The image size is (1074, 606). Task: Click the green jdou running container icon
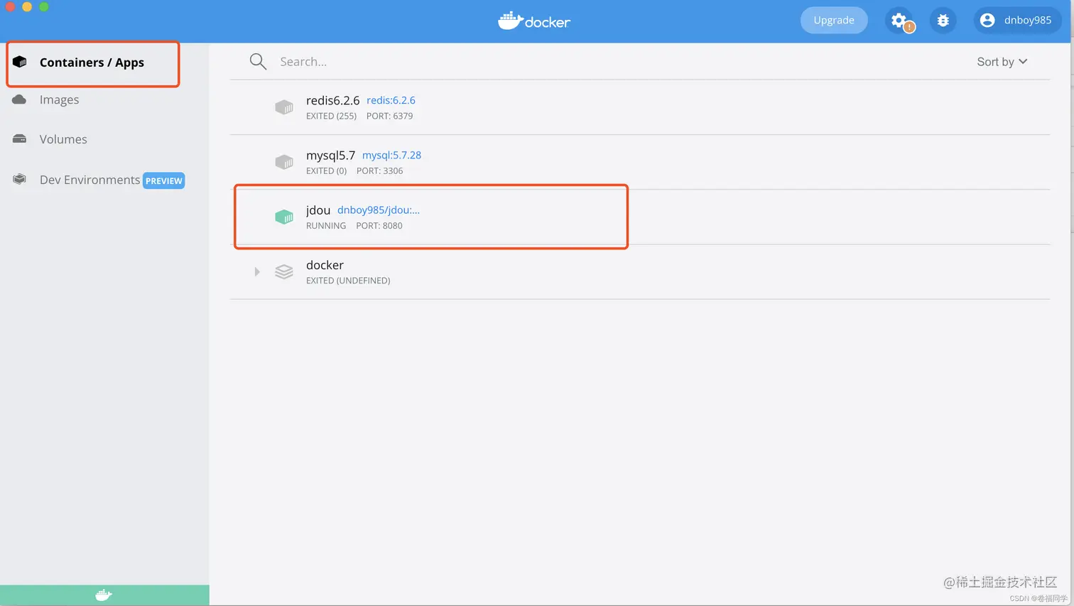284,217
